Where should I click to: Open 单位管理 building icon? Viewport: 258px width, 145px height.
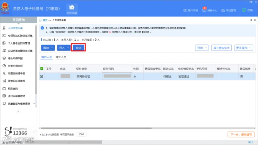223,10
